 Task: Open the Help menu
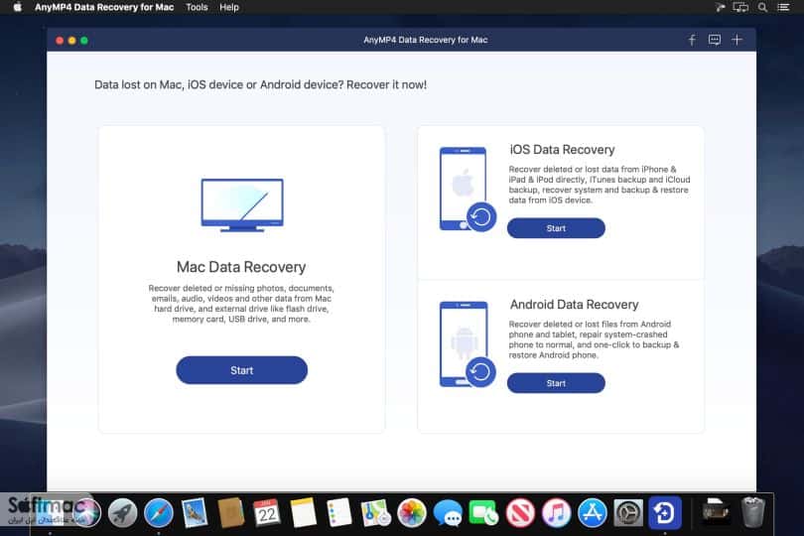(x=229, y=7)
